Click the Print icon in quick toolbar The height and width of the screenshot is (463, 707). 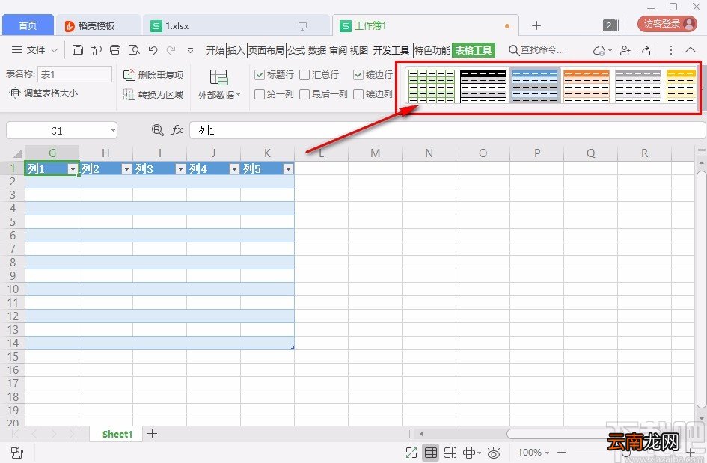tap(115, 49)
